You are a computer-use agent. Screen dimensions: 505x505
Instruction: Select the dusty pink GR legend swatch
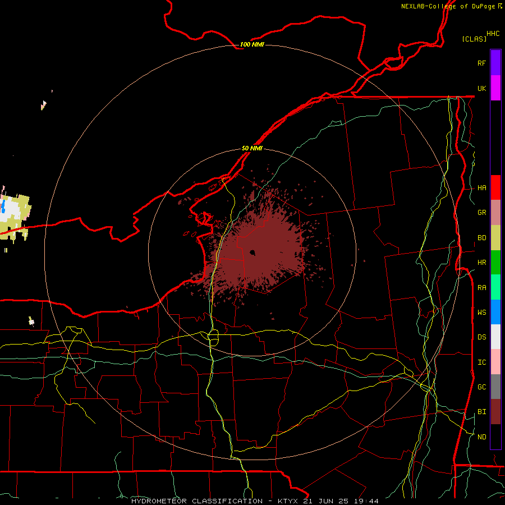tap(495, 213)
